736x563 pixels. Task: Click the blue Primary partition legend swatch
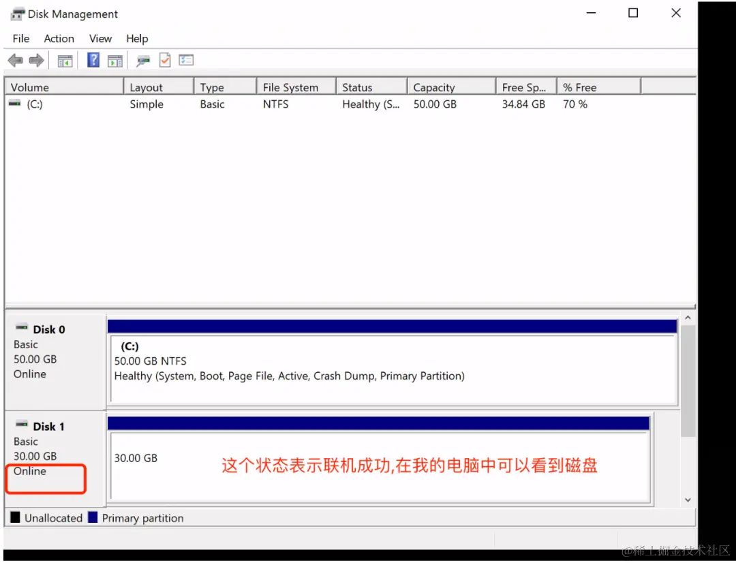[x=93, y=517]
